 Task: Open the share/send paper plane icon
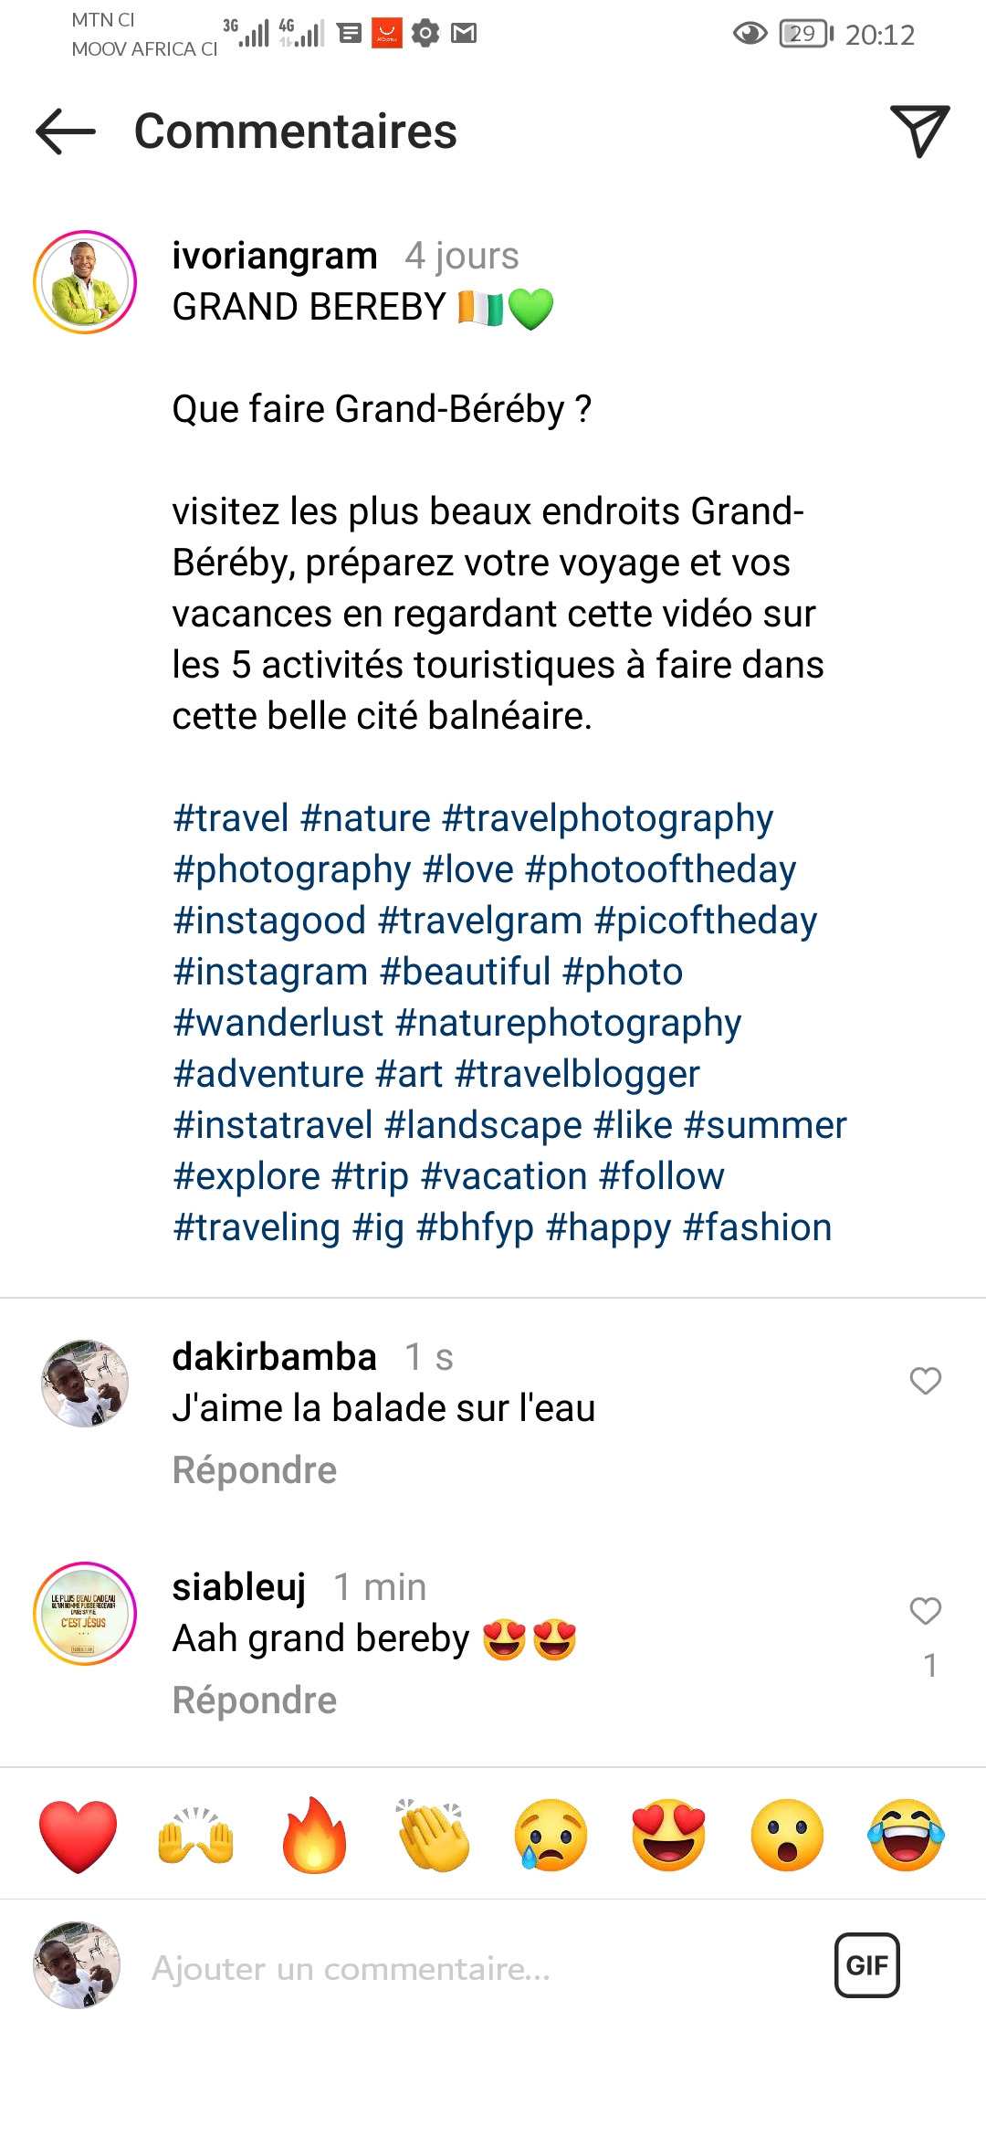pos(918,132)
